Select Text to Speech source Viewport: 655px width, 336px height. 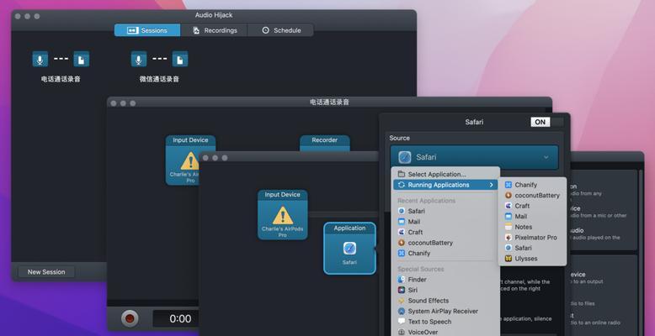click(x=445, y=322)
